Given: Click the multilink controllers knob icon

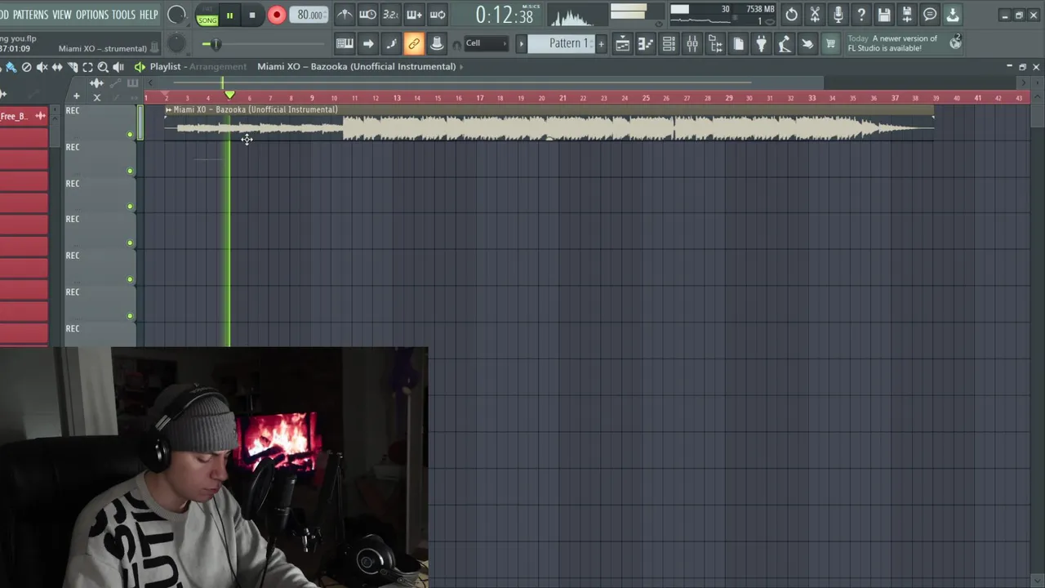Looking at the screenshot, I should (x=437, y=43).
